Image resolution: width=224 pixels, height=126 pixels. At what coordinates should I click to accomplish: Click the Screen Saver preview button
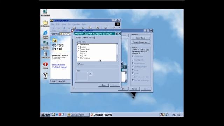click(x=141, y=38)
